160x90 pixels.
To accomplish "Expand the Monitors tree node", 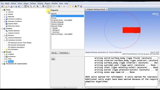I will [x=4, y=35].
